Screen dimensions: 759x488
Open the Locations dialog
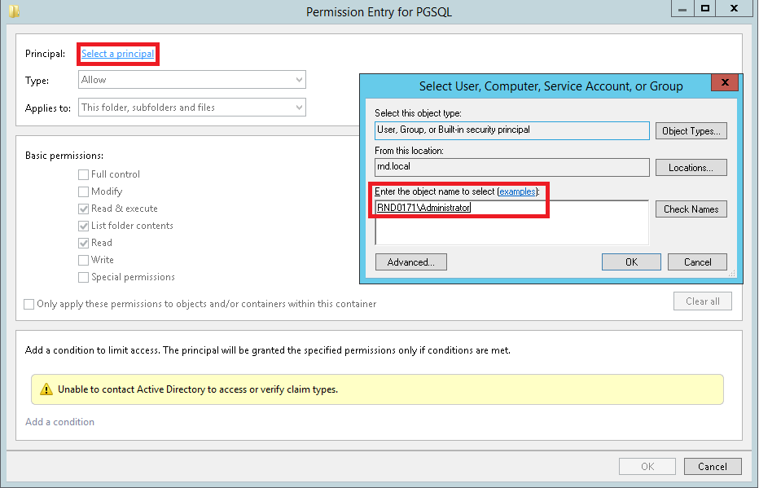click(691, 168)
